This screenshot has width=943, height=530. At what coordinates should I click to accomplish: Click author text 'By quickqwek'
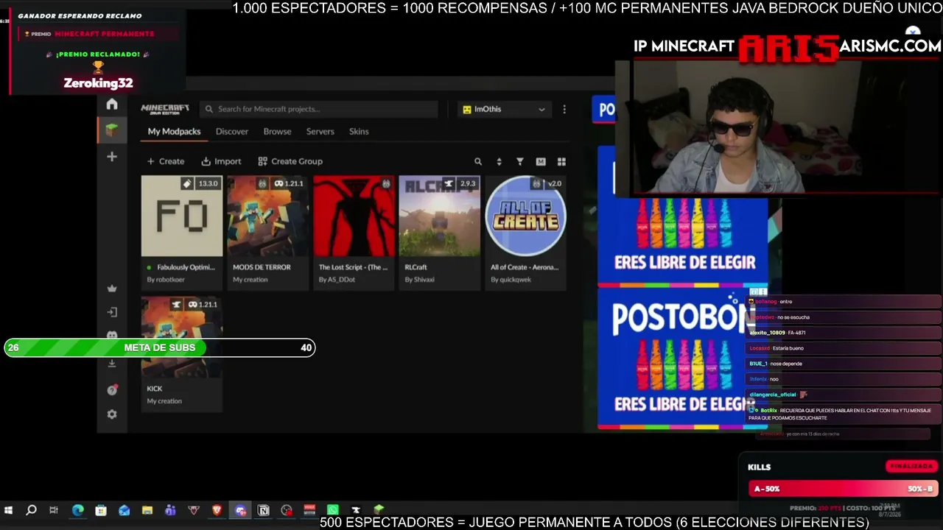(x=511, y=280)
